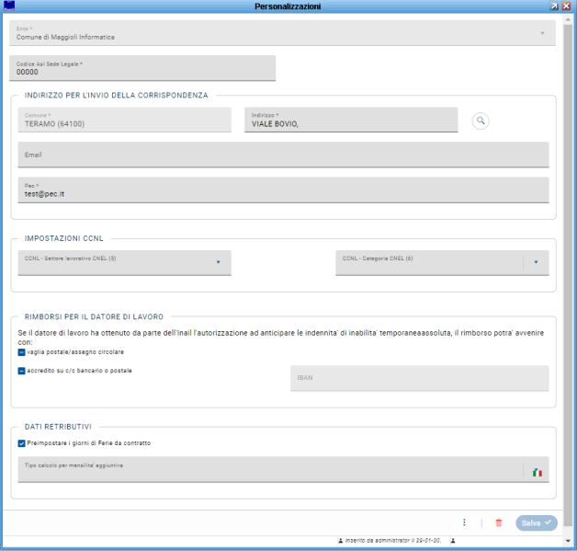
Task: Toggle vaglia postale/assegno circolare checkbox
Action: (x=21, y=352)
